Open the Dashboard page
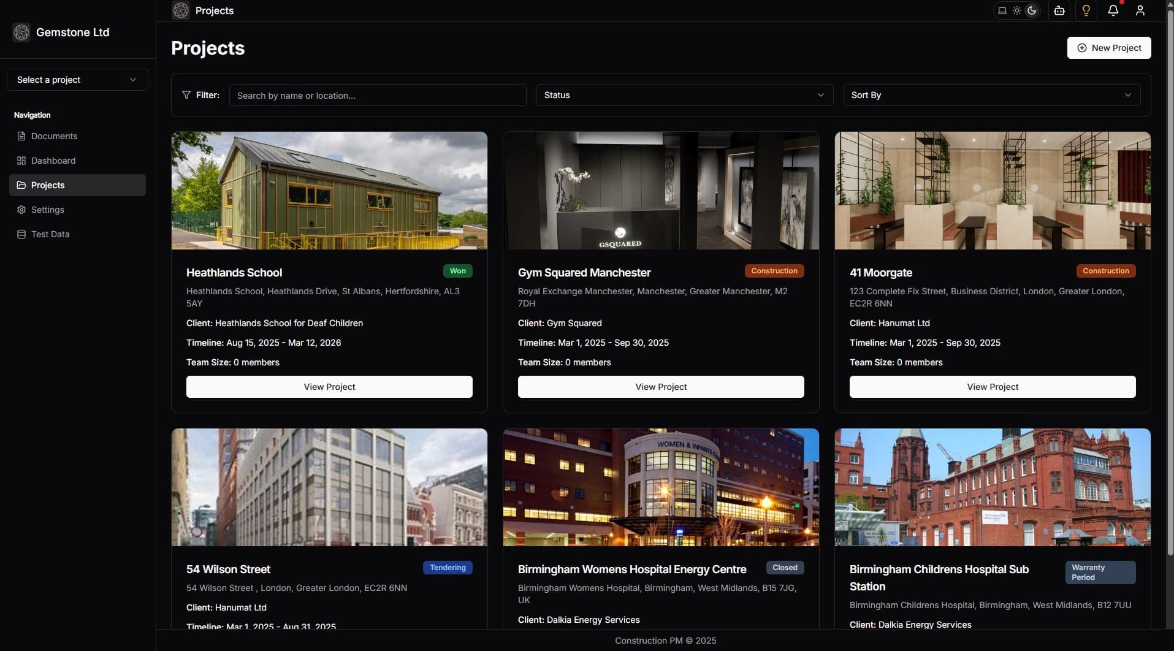1174x651 pixels. coord(53,161)
